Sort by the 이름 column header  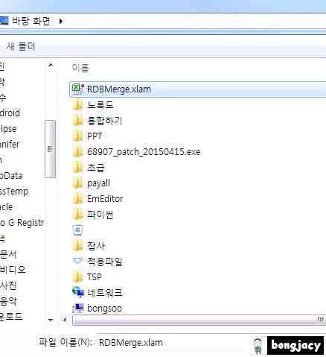(x=80, y=68)
